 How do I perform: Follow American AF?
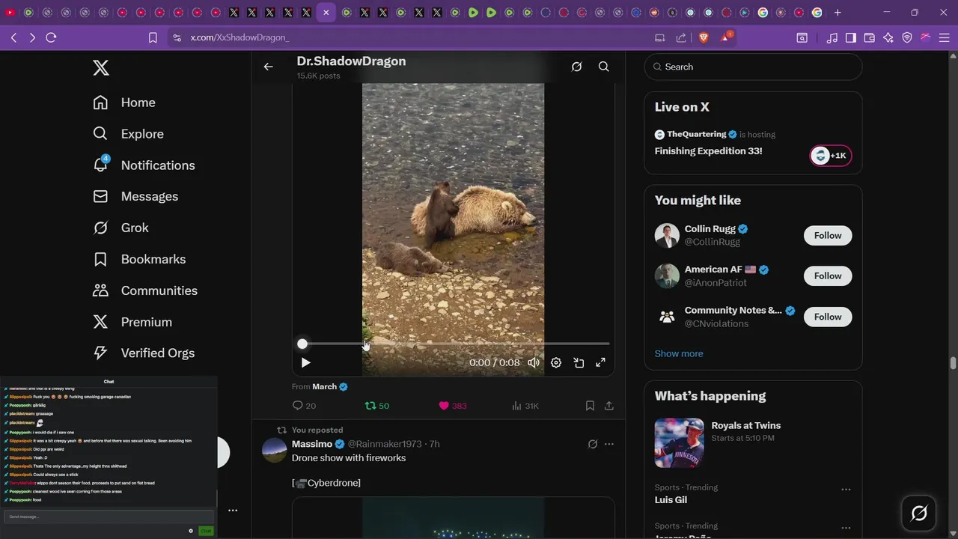tap(828, 275)
